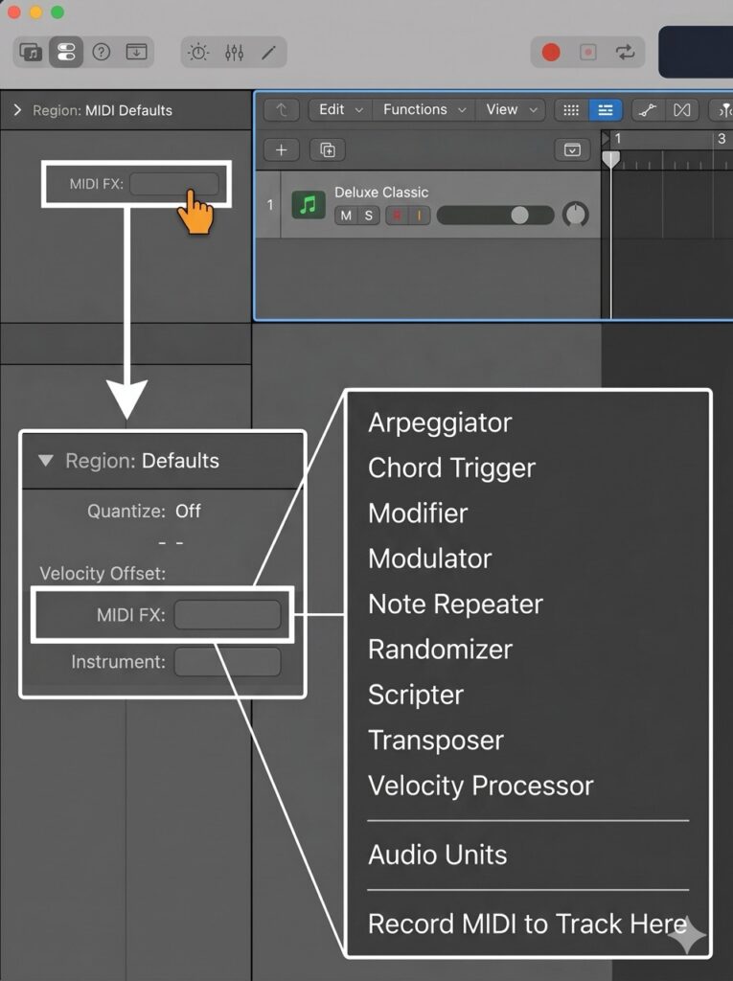Image resolution: width=733 pixels, height=981 pixels.
Task: Click the green zoom window button
Action: click(57, 12)
